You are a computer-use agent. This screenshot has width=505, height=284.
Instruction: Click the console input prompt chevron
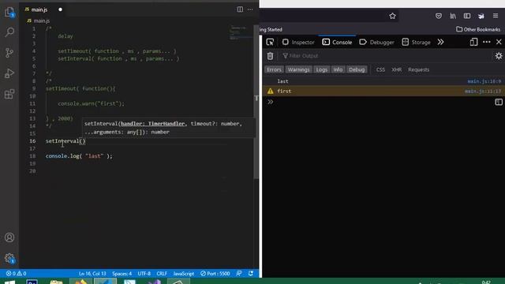click(x=270, y=102)
